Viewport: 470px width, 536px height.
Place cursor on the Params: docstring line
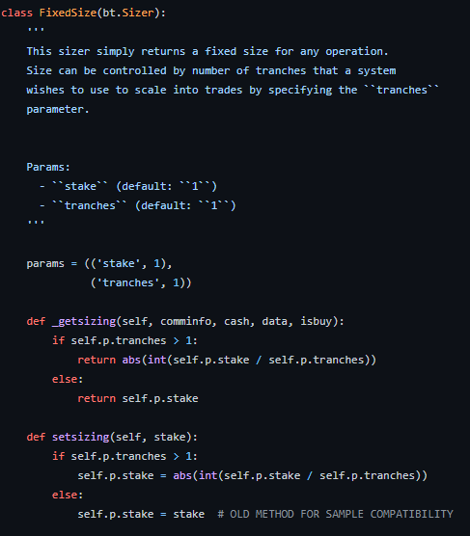tap(48, 167)
